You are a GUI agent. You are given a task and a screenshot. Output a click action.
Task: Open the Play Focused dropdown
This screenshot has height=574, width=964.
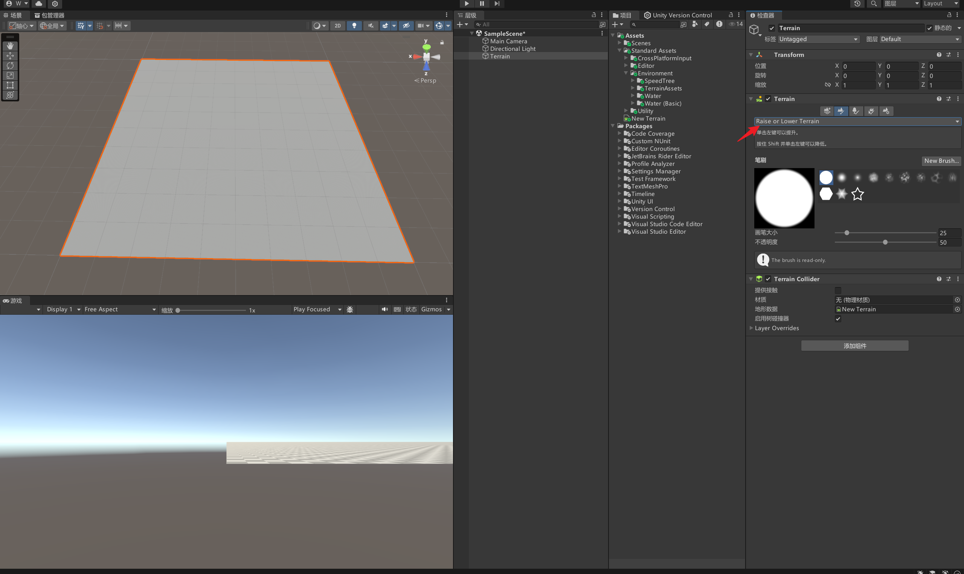pyautogui.click(x=317, y=309)
